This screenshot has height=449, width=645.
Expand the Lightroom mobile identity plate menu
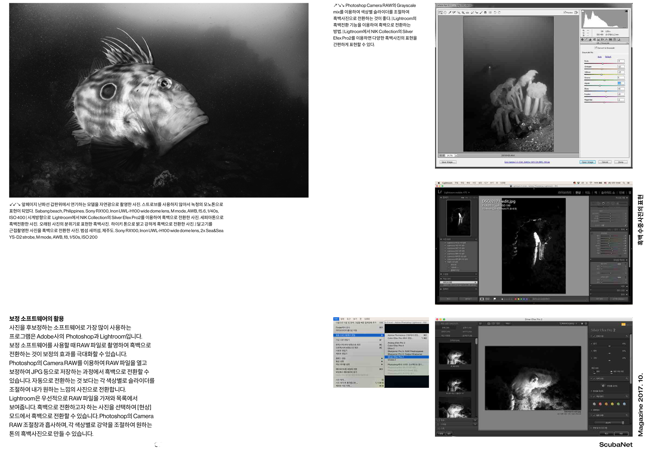(469, 192)
